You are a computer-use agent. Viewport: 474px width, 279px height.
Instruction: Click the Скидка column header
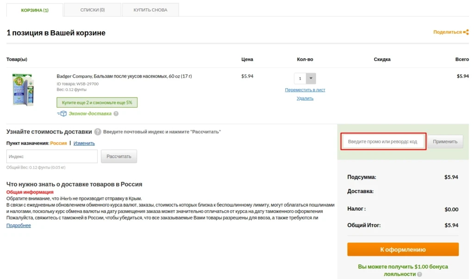[382, 60]
